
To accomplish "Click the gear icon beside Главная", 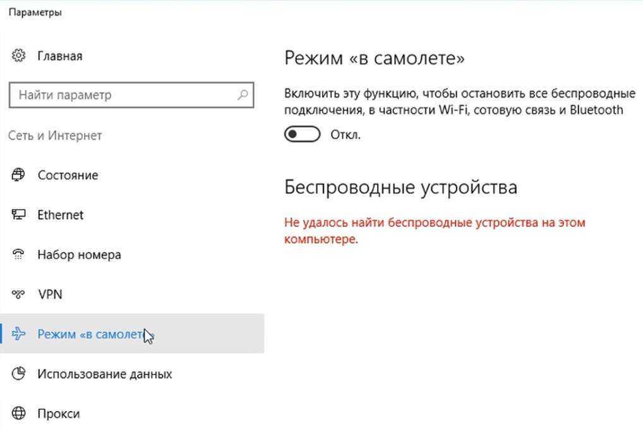I will click(18, 56).
